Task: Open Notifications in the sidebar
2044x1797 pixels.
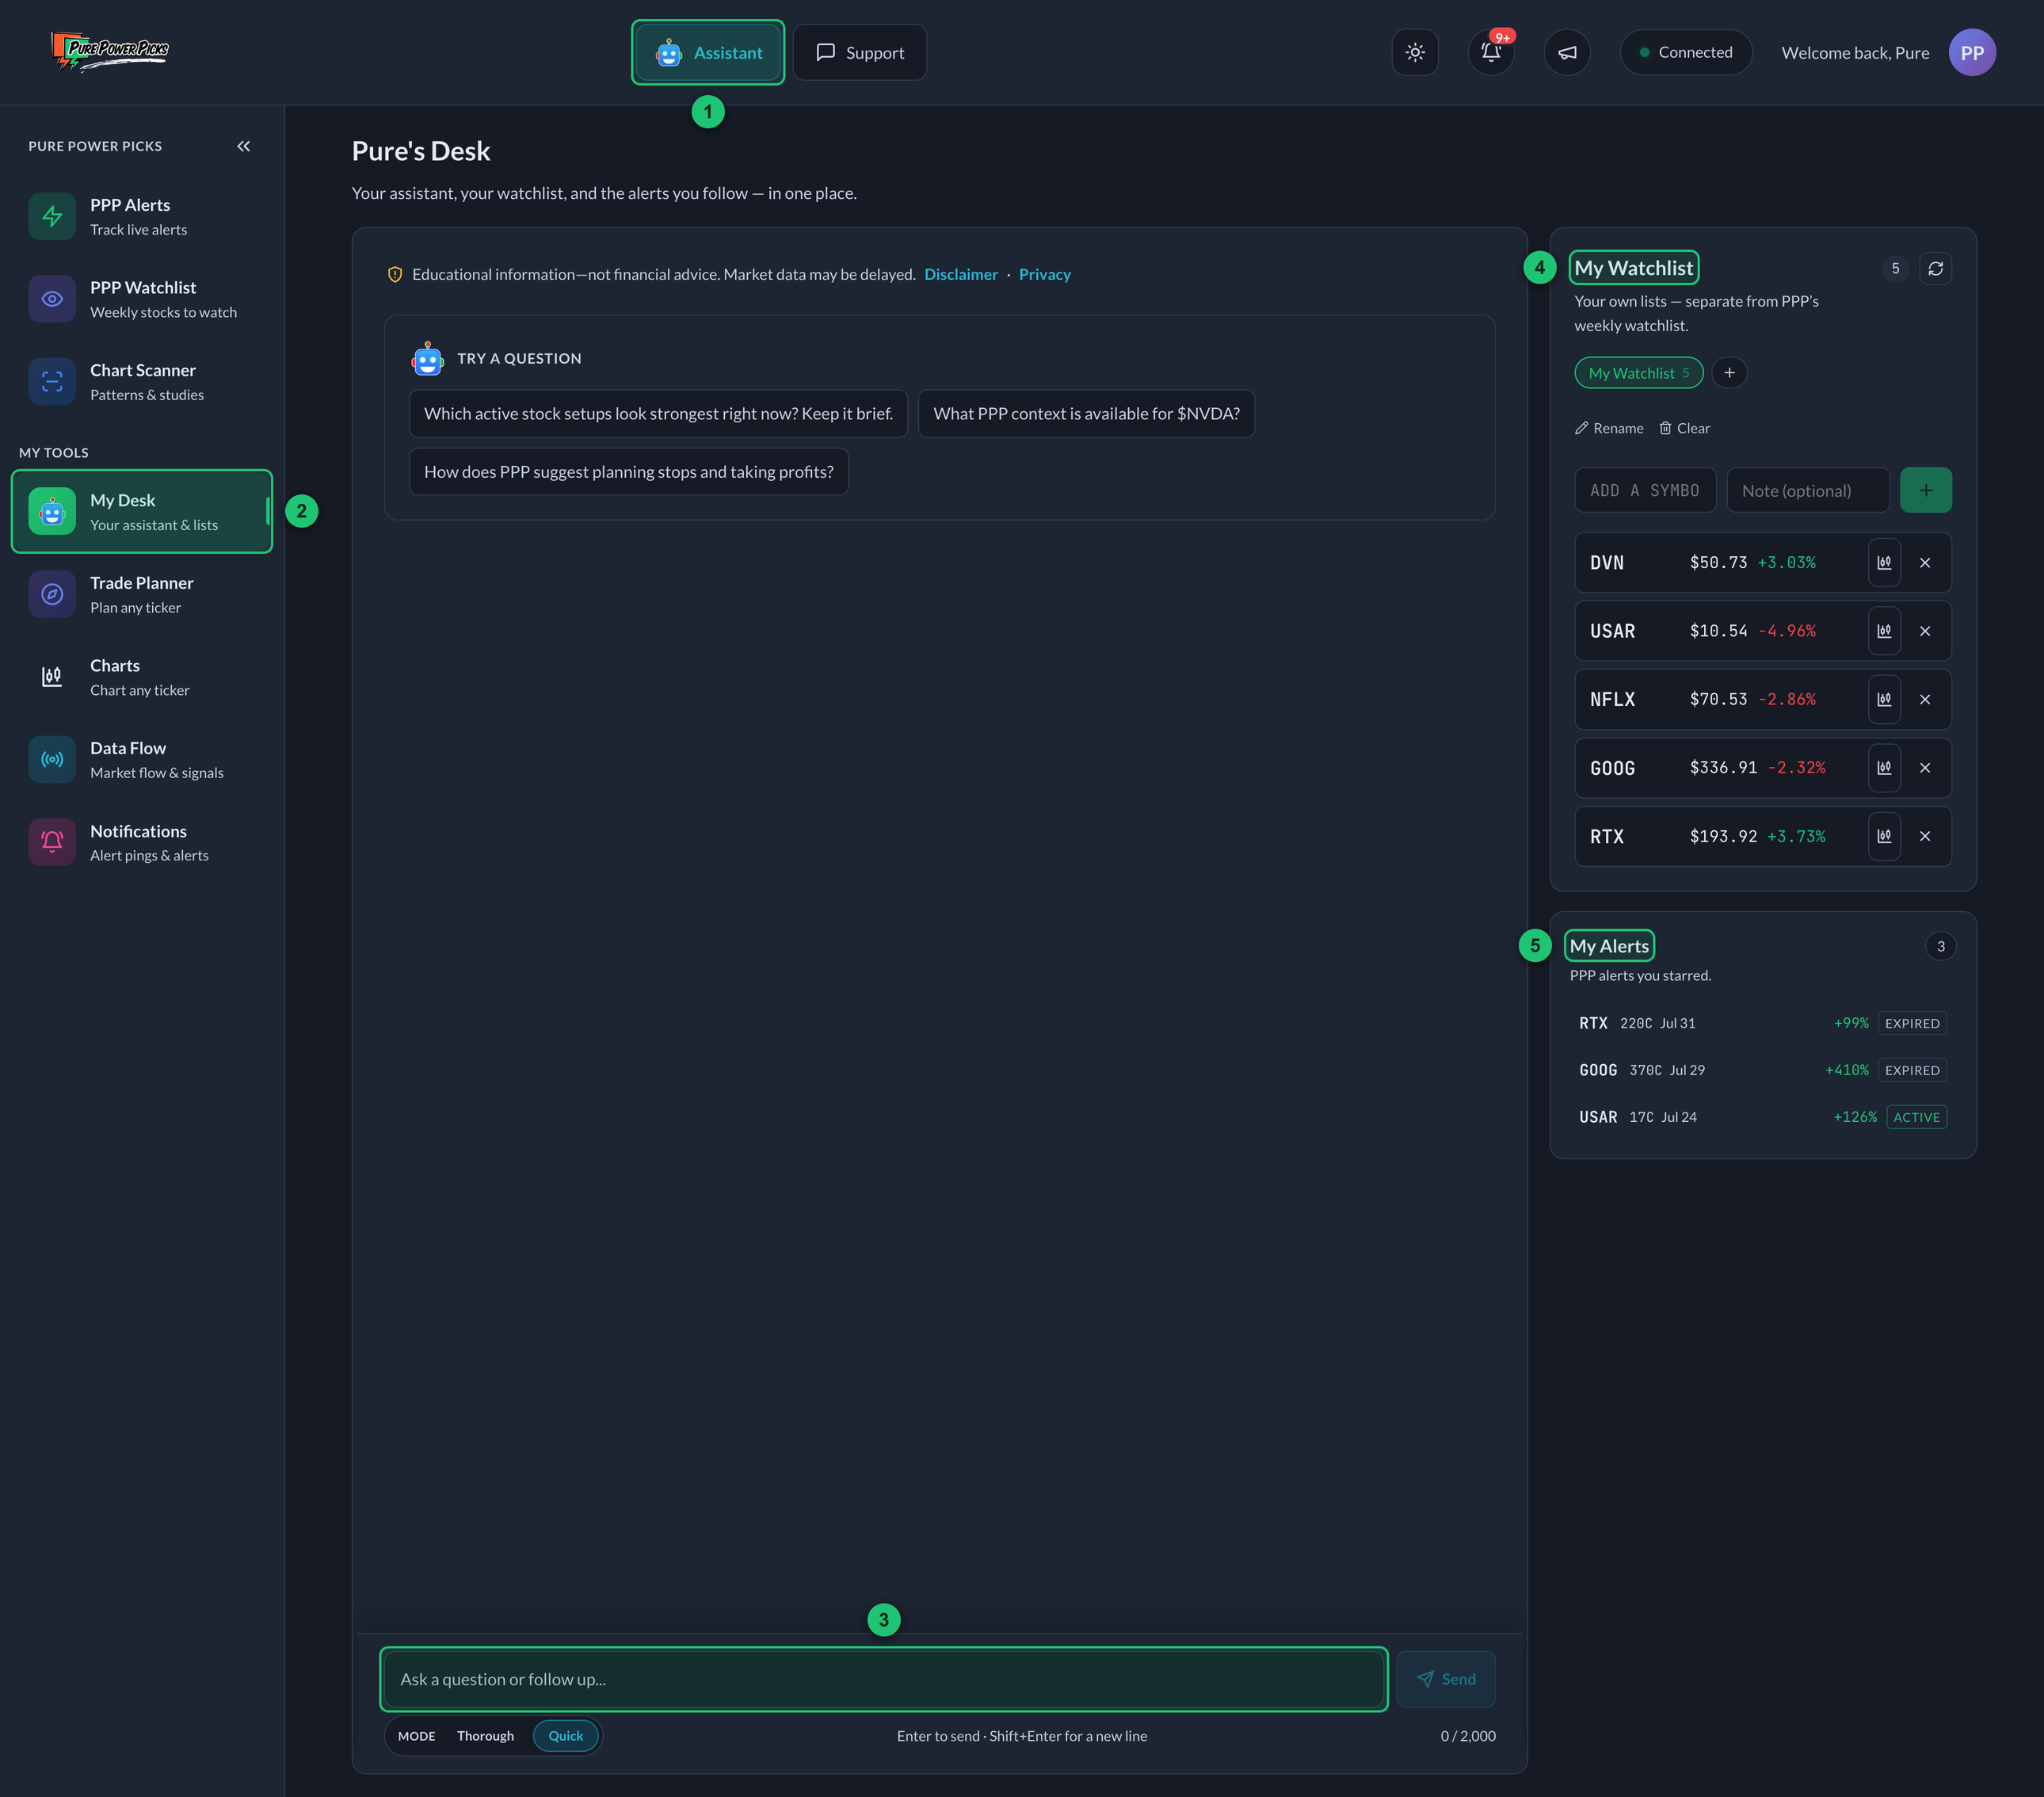Action: 141,842
